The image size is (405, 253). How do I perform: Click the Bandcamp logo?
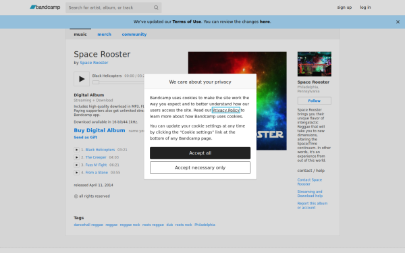pos(45,7)
